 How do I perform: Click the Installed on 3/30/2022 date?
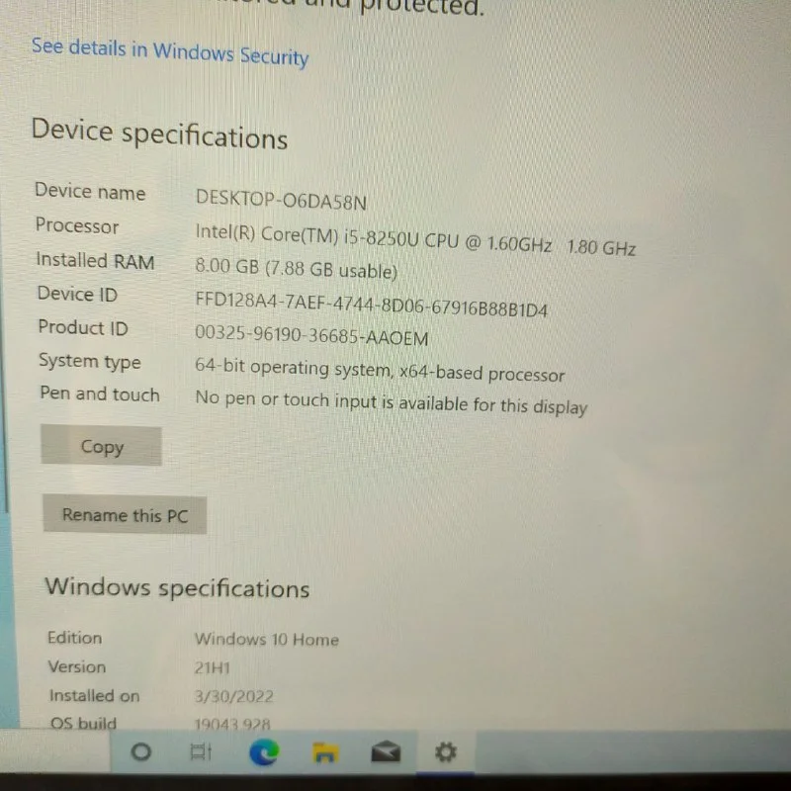(x=234, y=697)
